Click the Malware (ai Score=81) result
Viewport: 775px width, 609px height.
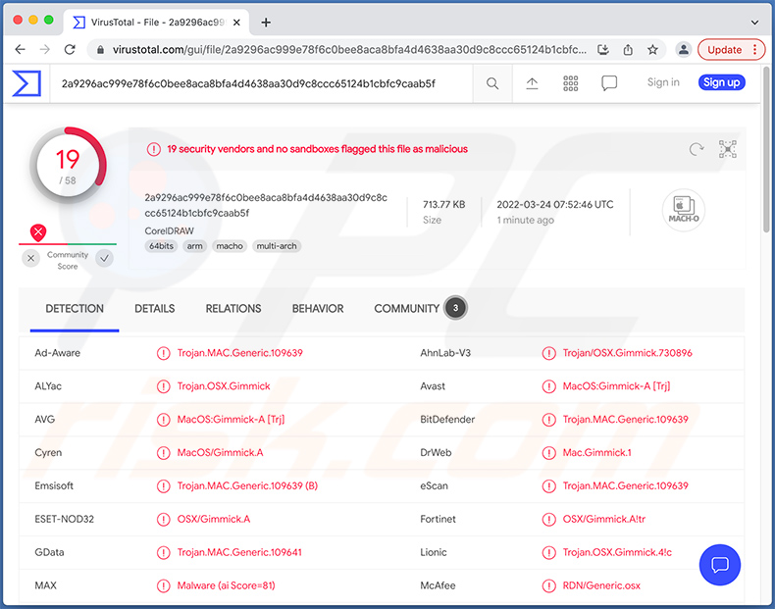point(226,585)
